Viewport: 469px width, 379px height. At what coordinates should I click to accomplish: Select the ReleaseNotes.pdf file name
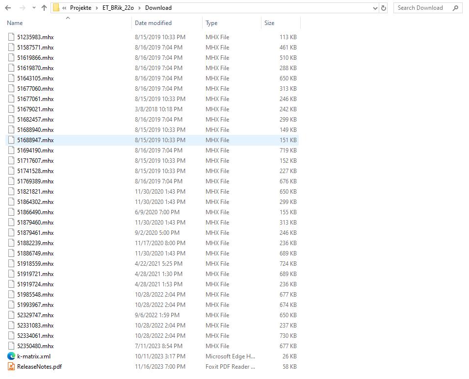pos(39,367)
